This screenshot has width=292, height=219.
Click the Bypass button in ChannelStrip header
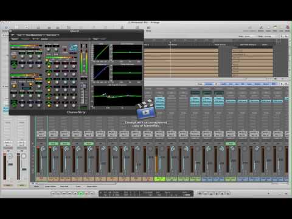tap(15, 39)
